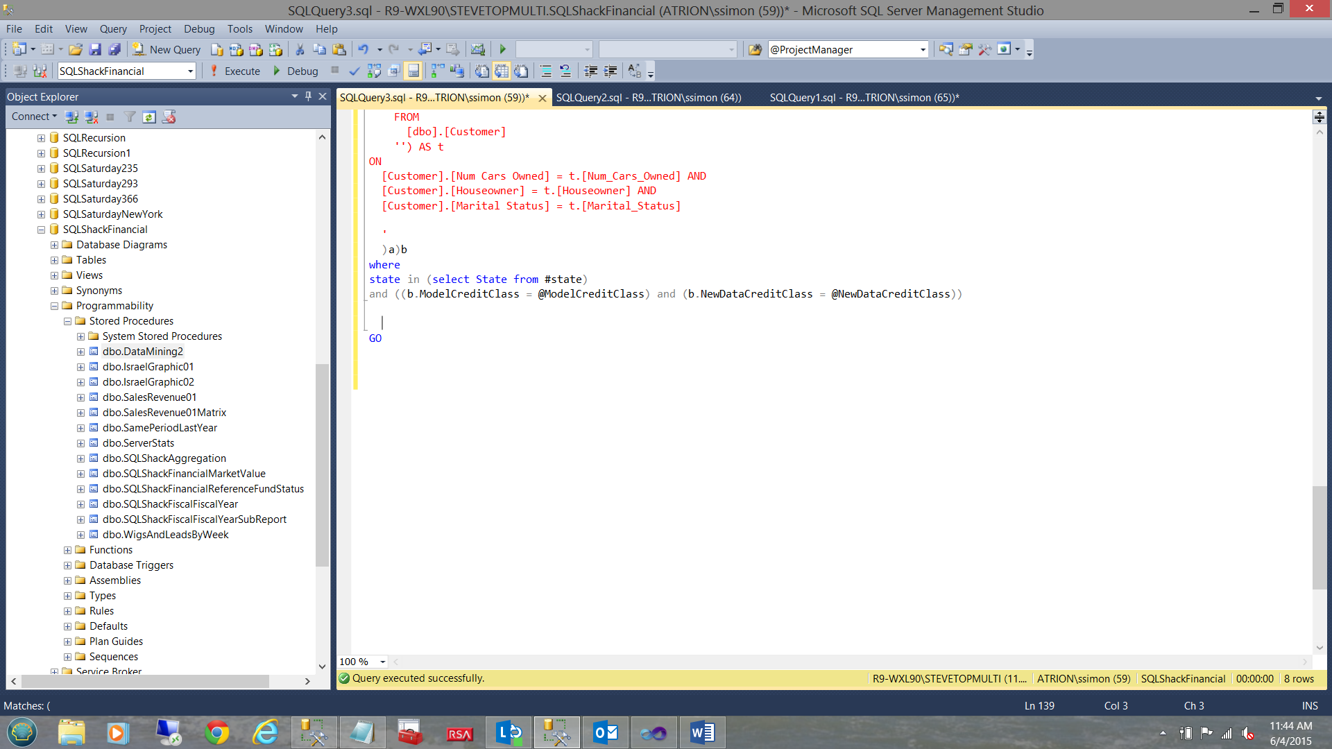This screenshot has width=1332, height=749.
Task: Open the SQLShackFinancial database dropdown
Action: point(190,71)
